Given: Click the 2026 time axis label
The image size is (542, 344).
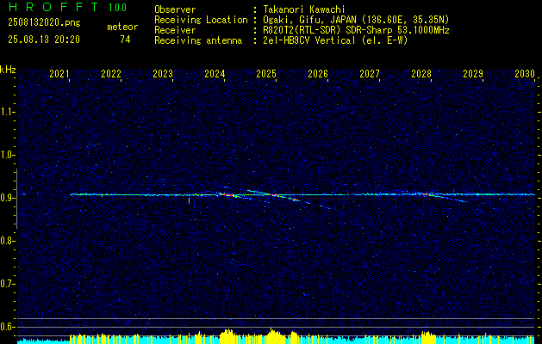Looking at the screenshot, I should click(x=318, y=73).
